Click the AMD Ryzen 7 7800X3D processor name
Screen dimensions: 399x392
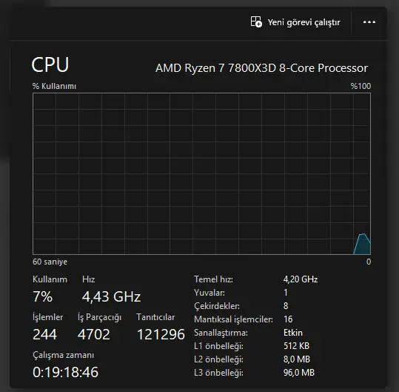[x=261, y=68]
